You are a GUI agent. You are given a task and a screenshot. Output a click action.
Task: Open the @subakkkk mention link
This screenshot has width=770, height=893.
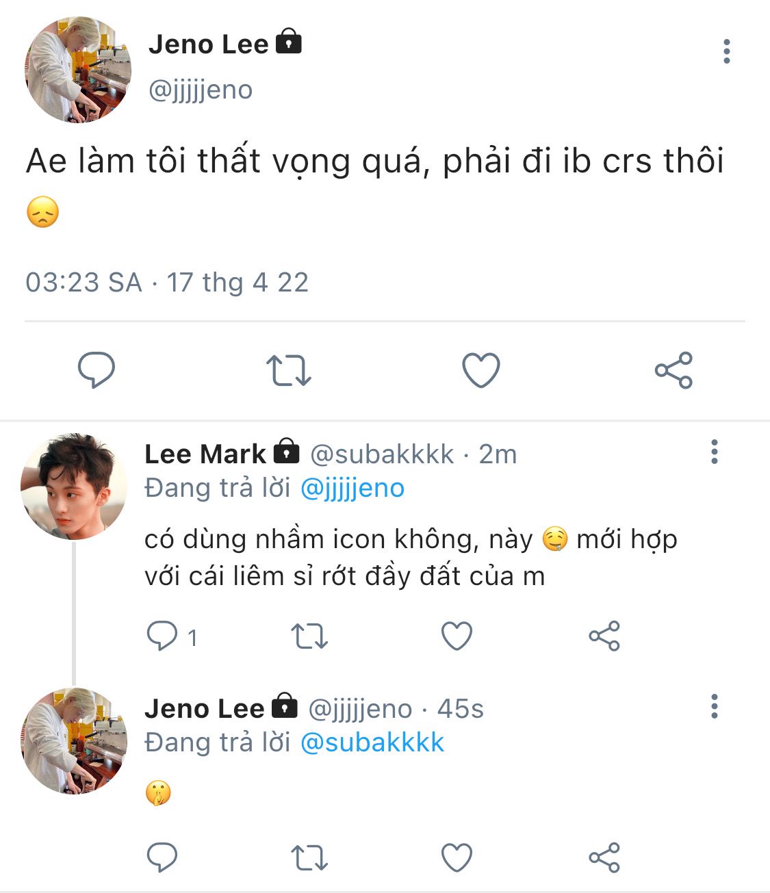click(372, 743)
